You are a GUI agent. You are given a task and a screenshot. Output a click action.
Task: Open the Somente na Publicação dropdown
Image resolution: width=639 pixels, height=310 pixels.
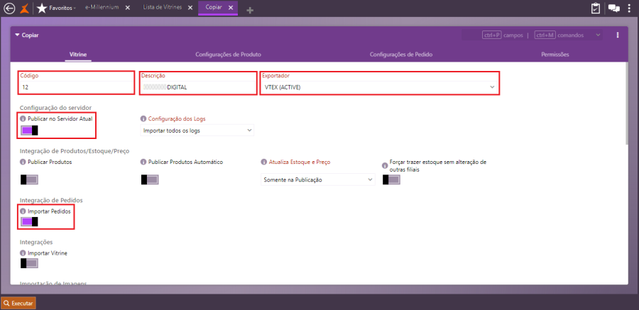click(318, 179)
